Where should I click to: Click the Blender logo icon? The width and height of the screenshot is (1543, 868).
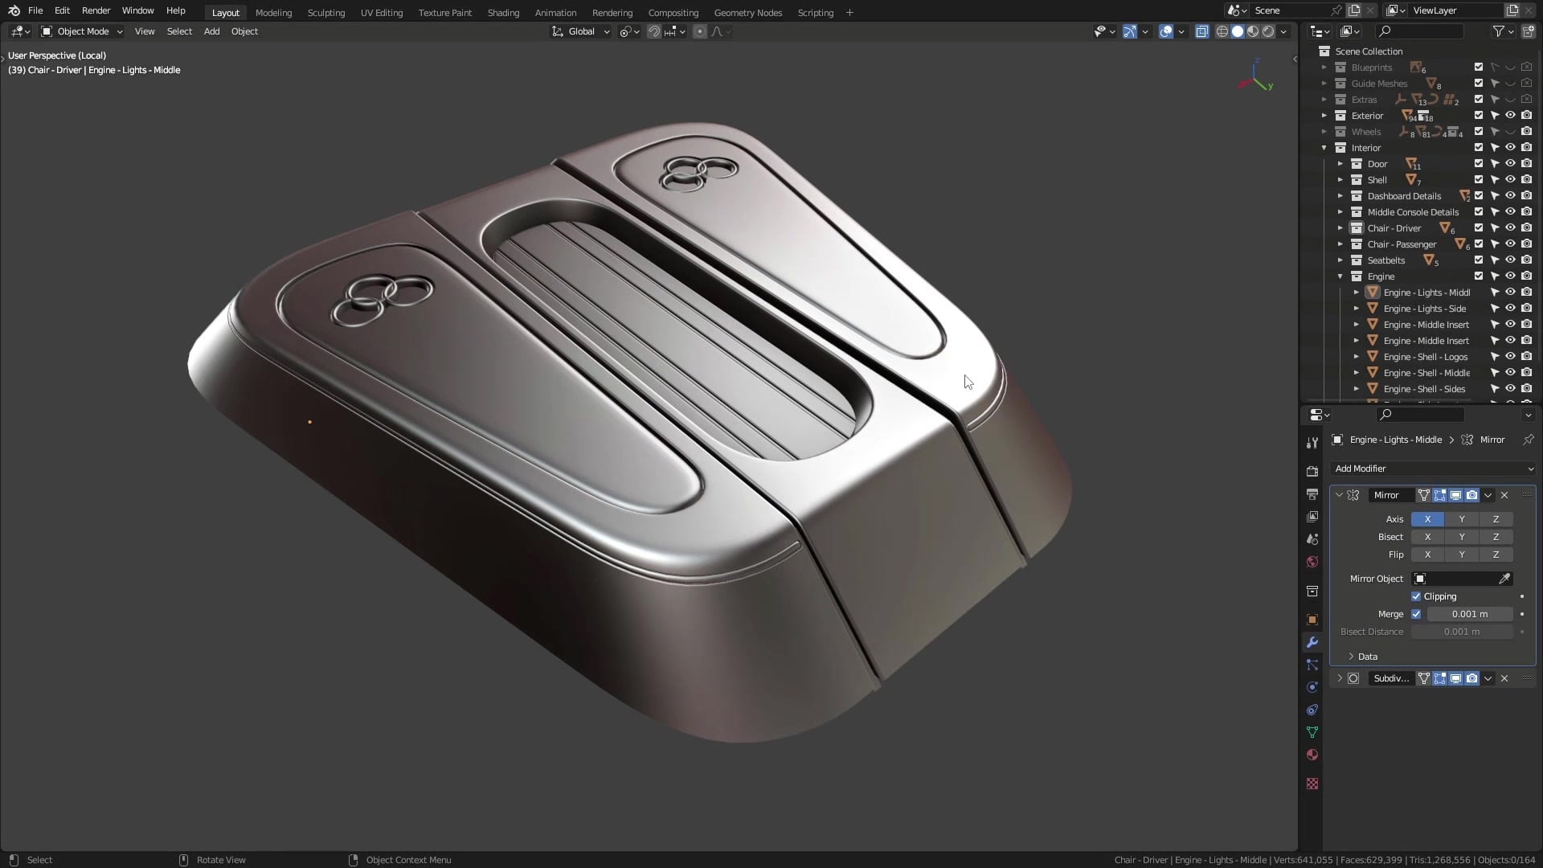[14, 10]
